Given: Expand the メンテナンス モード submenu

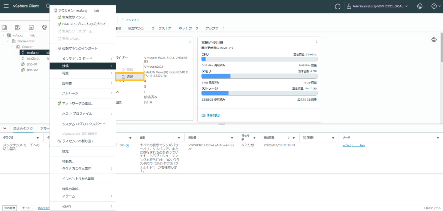Looking at the screenshot, I should pyautogui.click(x=82, y=58).
